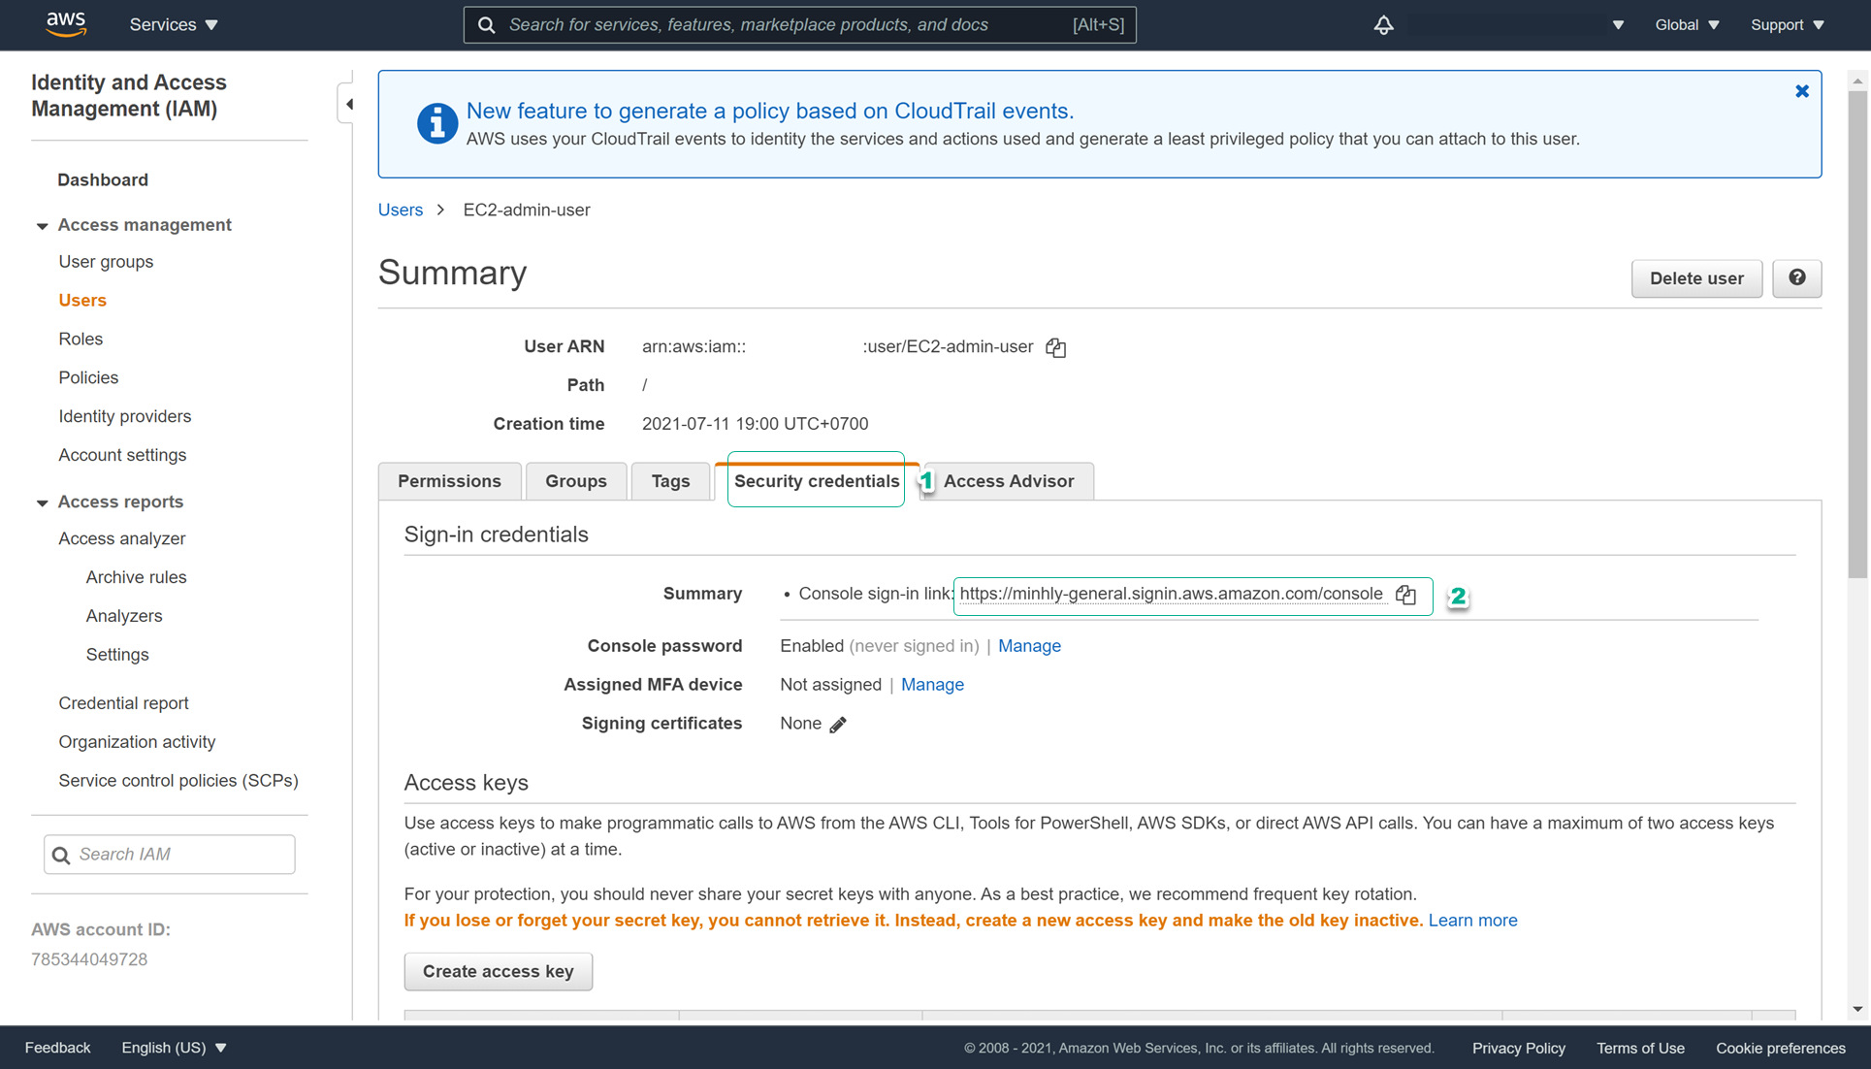Open Dashboard in the sidebar
This screenshot has height=1069, width=1871.
pos(103,180)
